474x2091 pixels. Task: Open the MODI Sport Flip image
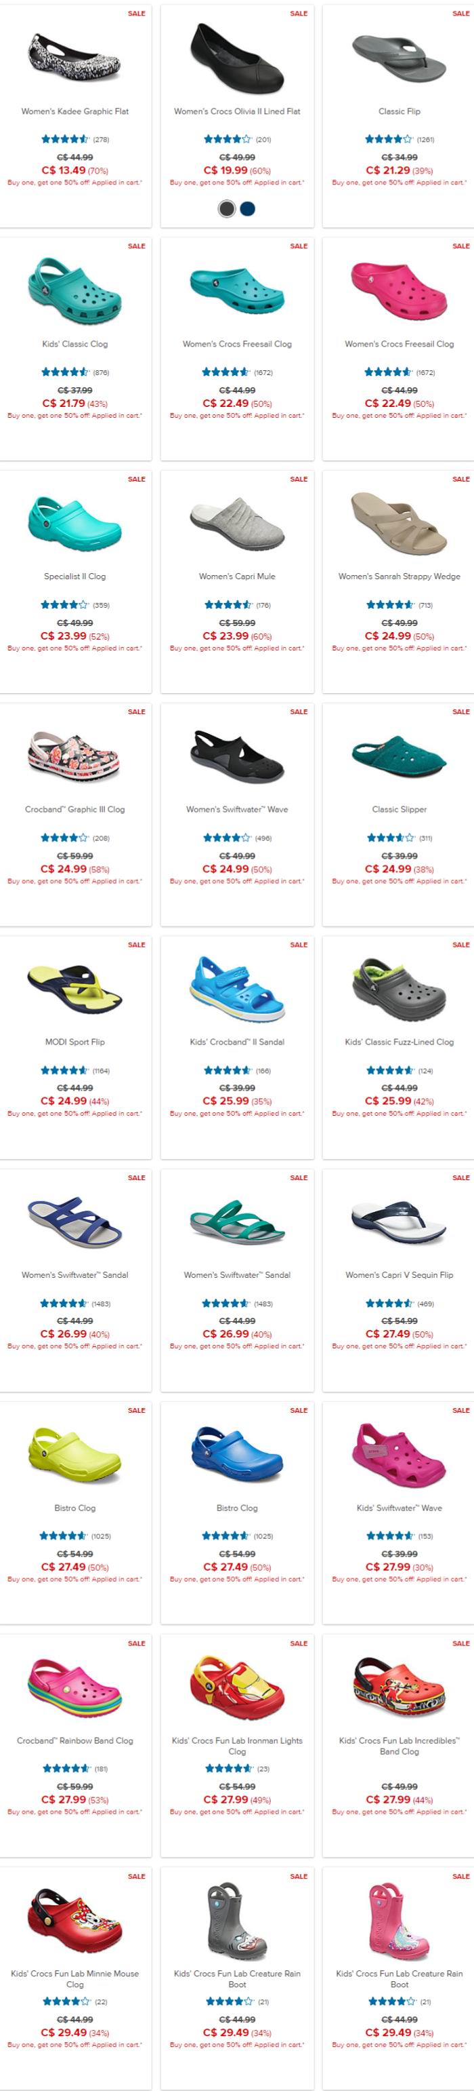pos(74,989)
